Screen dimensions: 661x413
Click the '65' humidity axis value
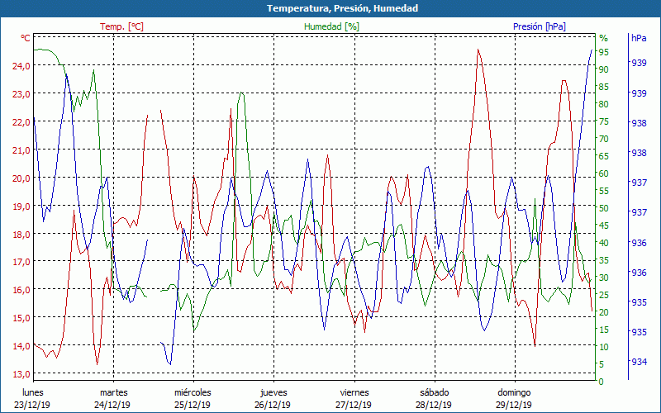(x=604, y=156)
